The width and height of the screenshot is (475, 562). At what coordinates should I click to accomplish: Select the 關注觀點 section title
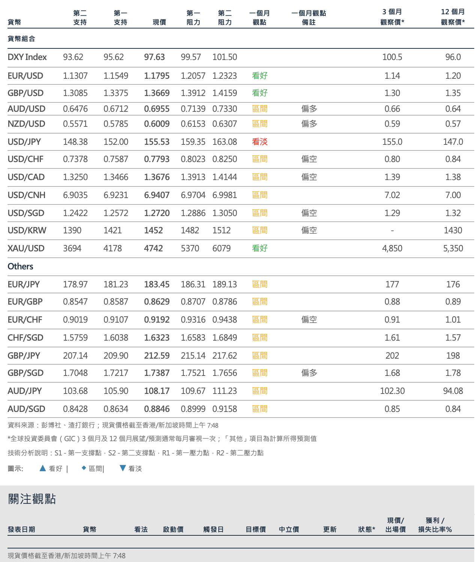tap(32, 499)
